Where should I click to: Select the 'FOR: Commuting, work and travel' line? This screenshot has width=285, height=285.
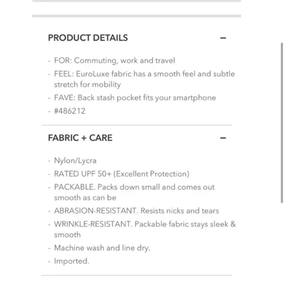(114, 60)
